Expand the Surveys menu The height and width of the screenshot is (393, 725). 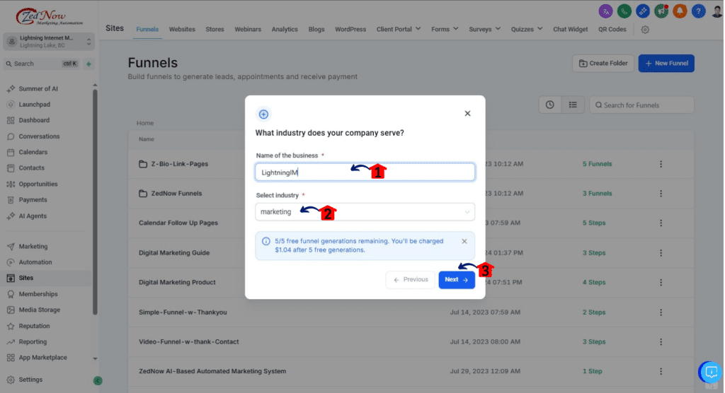click(484, 29)
